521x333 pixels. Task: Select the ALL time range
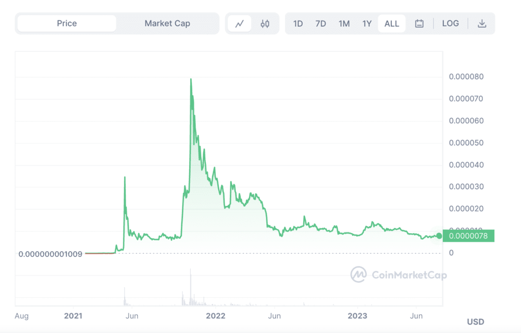coord(391,23)
